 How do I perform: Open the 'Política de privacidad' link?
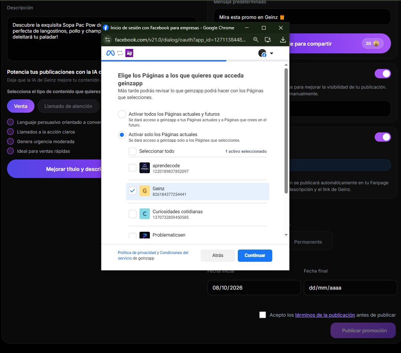(x=137, y=253)
